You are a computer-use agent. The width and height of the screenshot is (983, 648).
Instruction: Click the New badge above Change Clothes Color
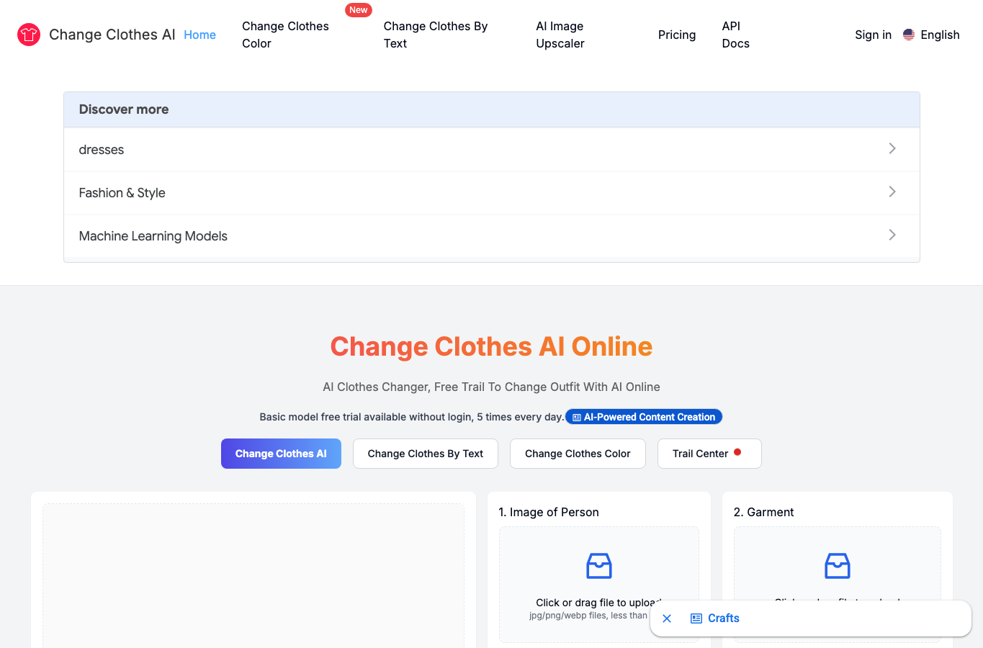(359, 10)
